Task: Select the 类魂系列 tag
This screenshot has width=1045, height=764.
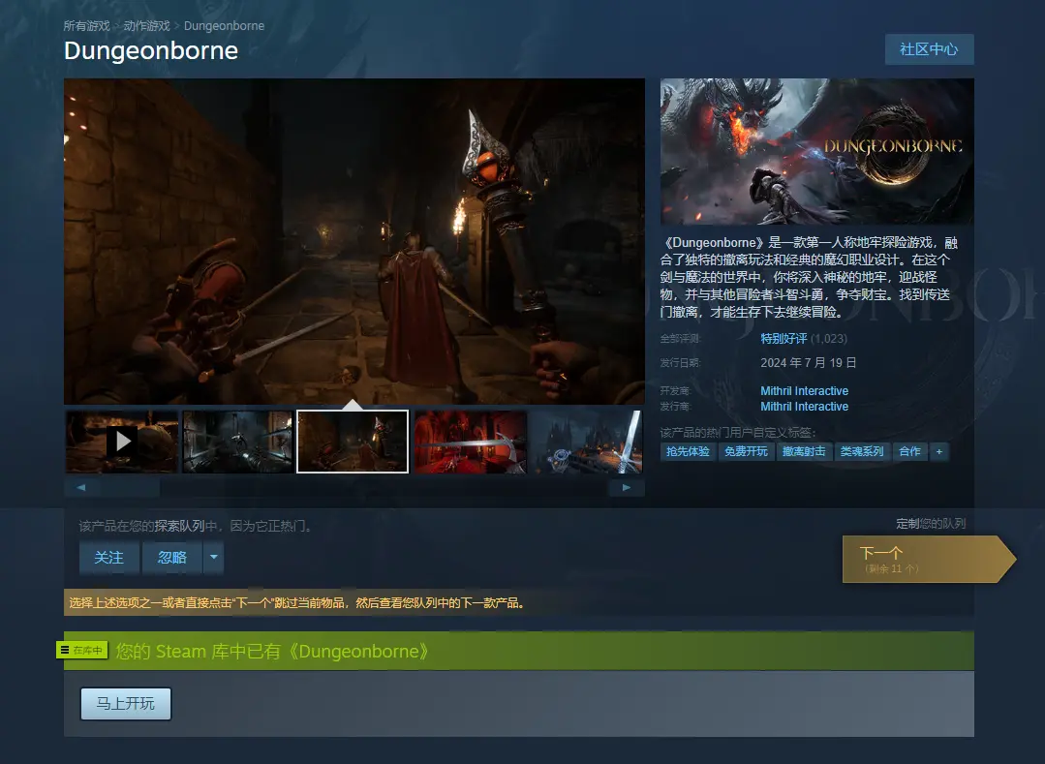Action: (862, 451)
